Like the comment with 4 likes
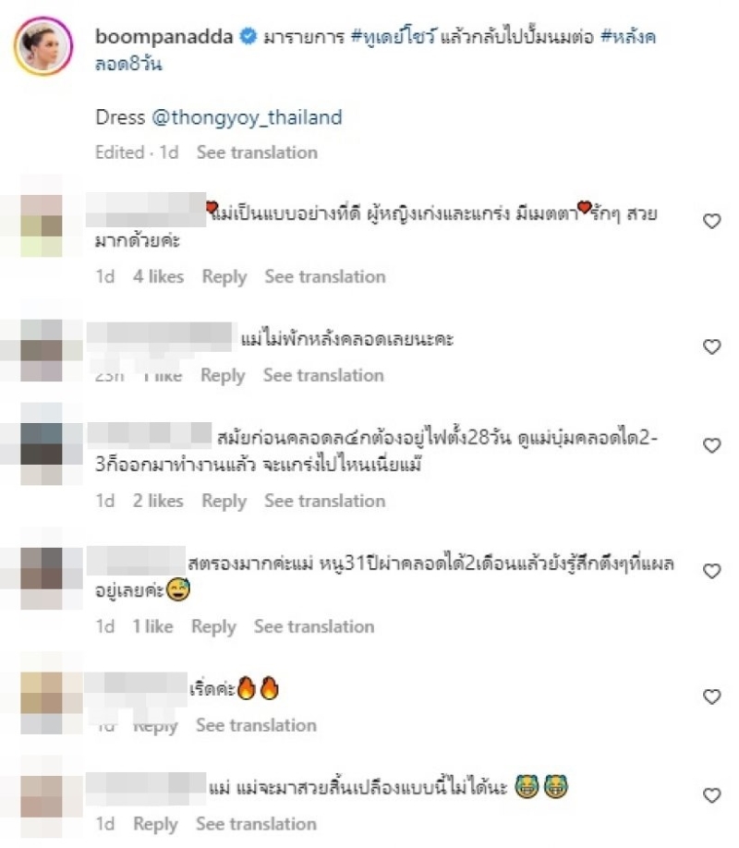This screenshot has width=739, height=848. (x=712, y=221)
